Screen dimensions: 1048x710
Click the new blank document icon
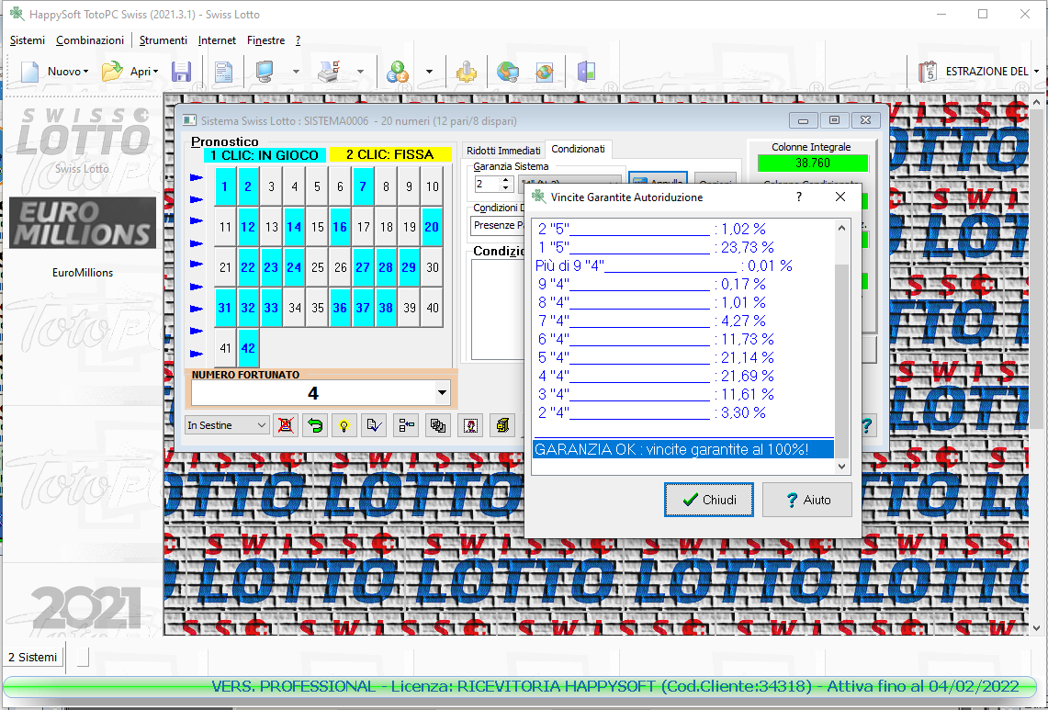[x=29, y=72]
